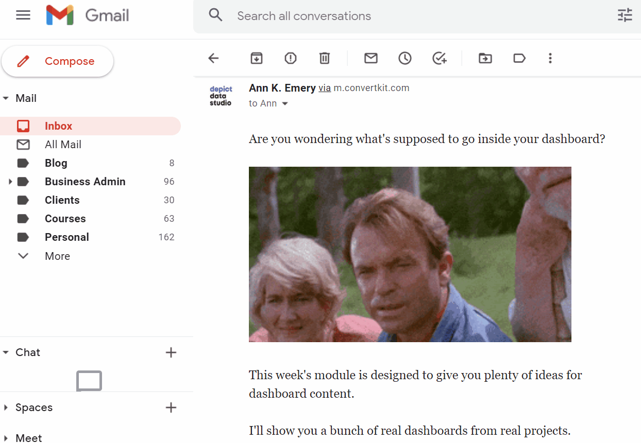Click the Gmail logo

coord(87,15)
